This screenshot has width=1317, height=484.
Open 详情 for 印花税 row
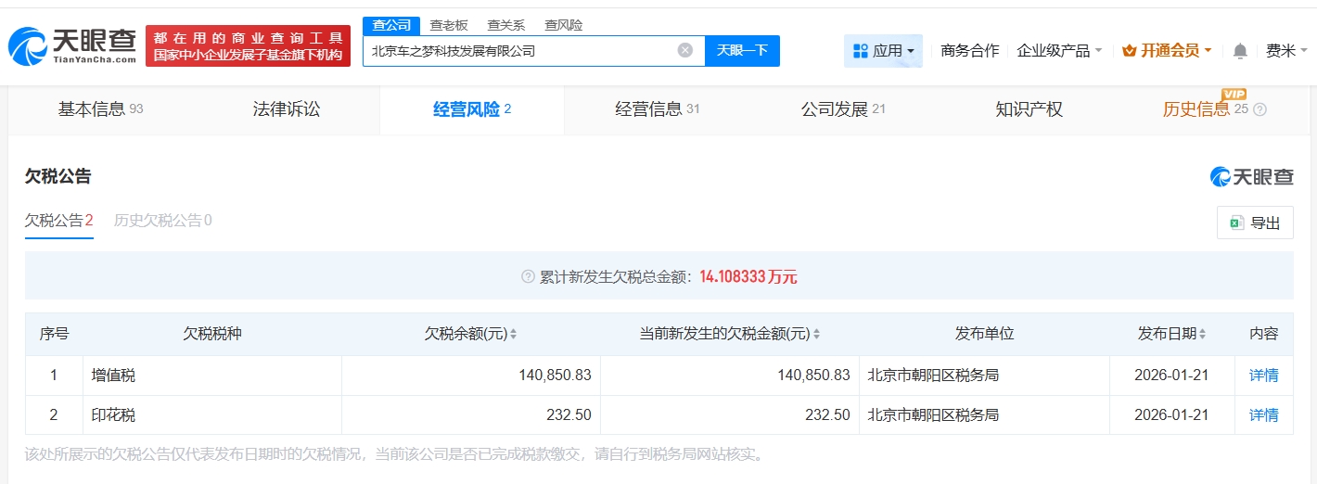coord(1263,415)
